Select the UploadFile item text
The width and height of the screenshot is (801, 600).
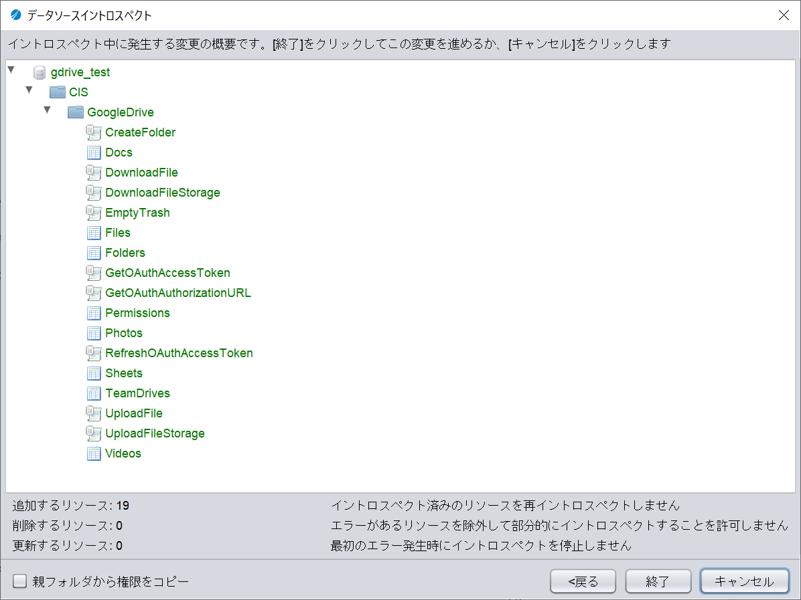click(x=134, y=413)
